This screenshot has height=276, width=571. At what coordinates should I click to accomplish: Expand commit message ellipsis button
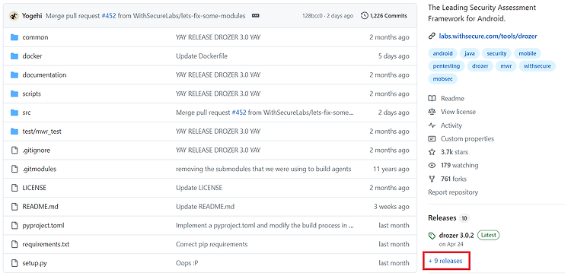(256, 16)
